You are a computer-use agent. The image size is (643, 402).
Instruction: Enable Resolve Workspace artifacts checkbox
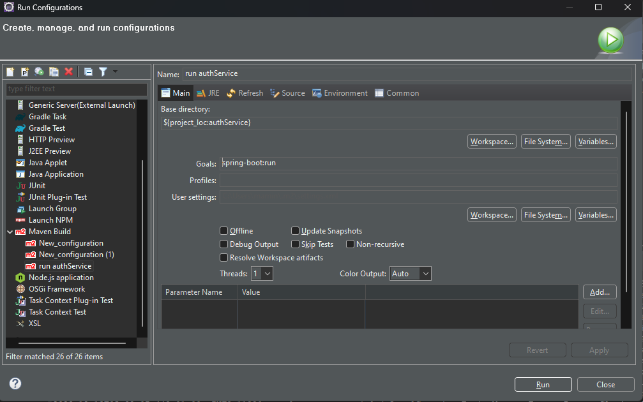224,258
